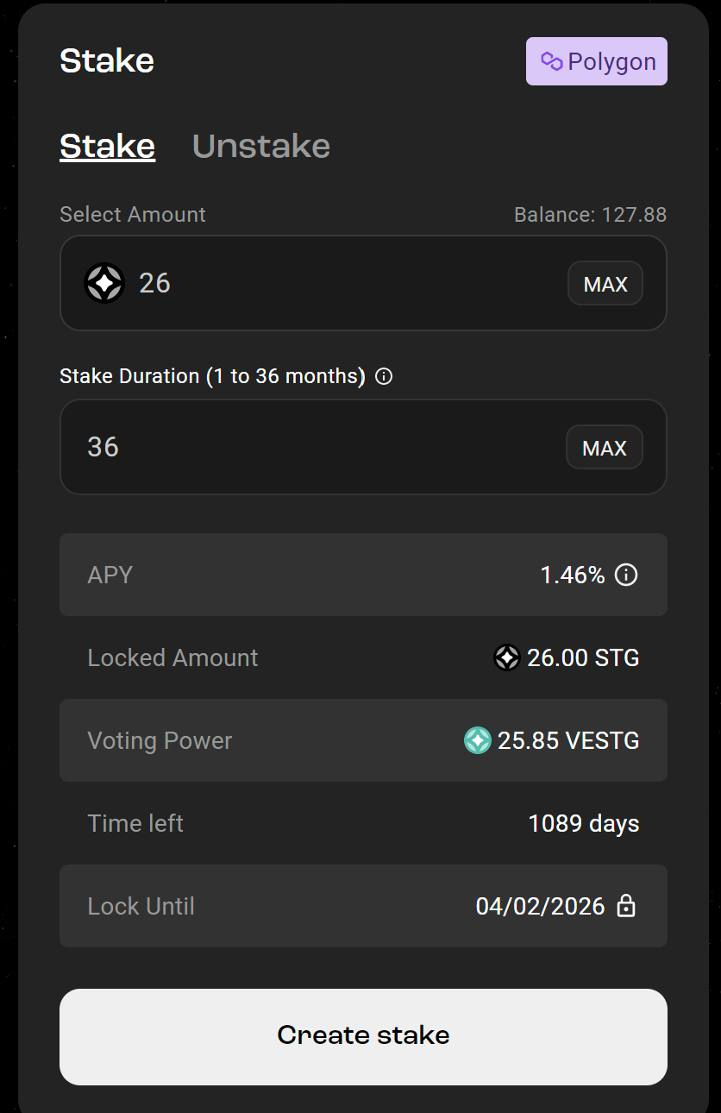Click the APY row showing 1.46%
Image resolution: width=721 pixels, height=1113 pixels.
click(363, 575)
